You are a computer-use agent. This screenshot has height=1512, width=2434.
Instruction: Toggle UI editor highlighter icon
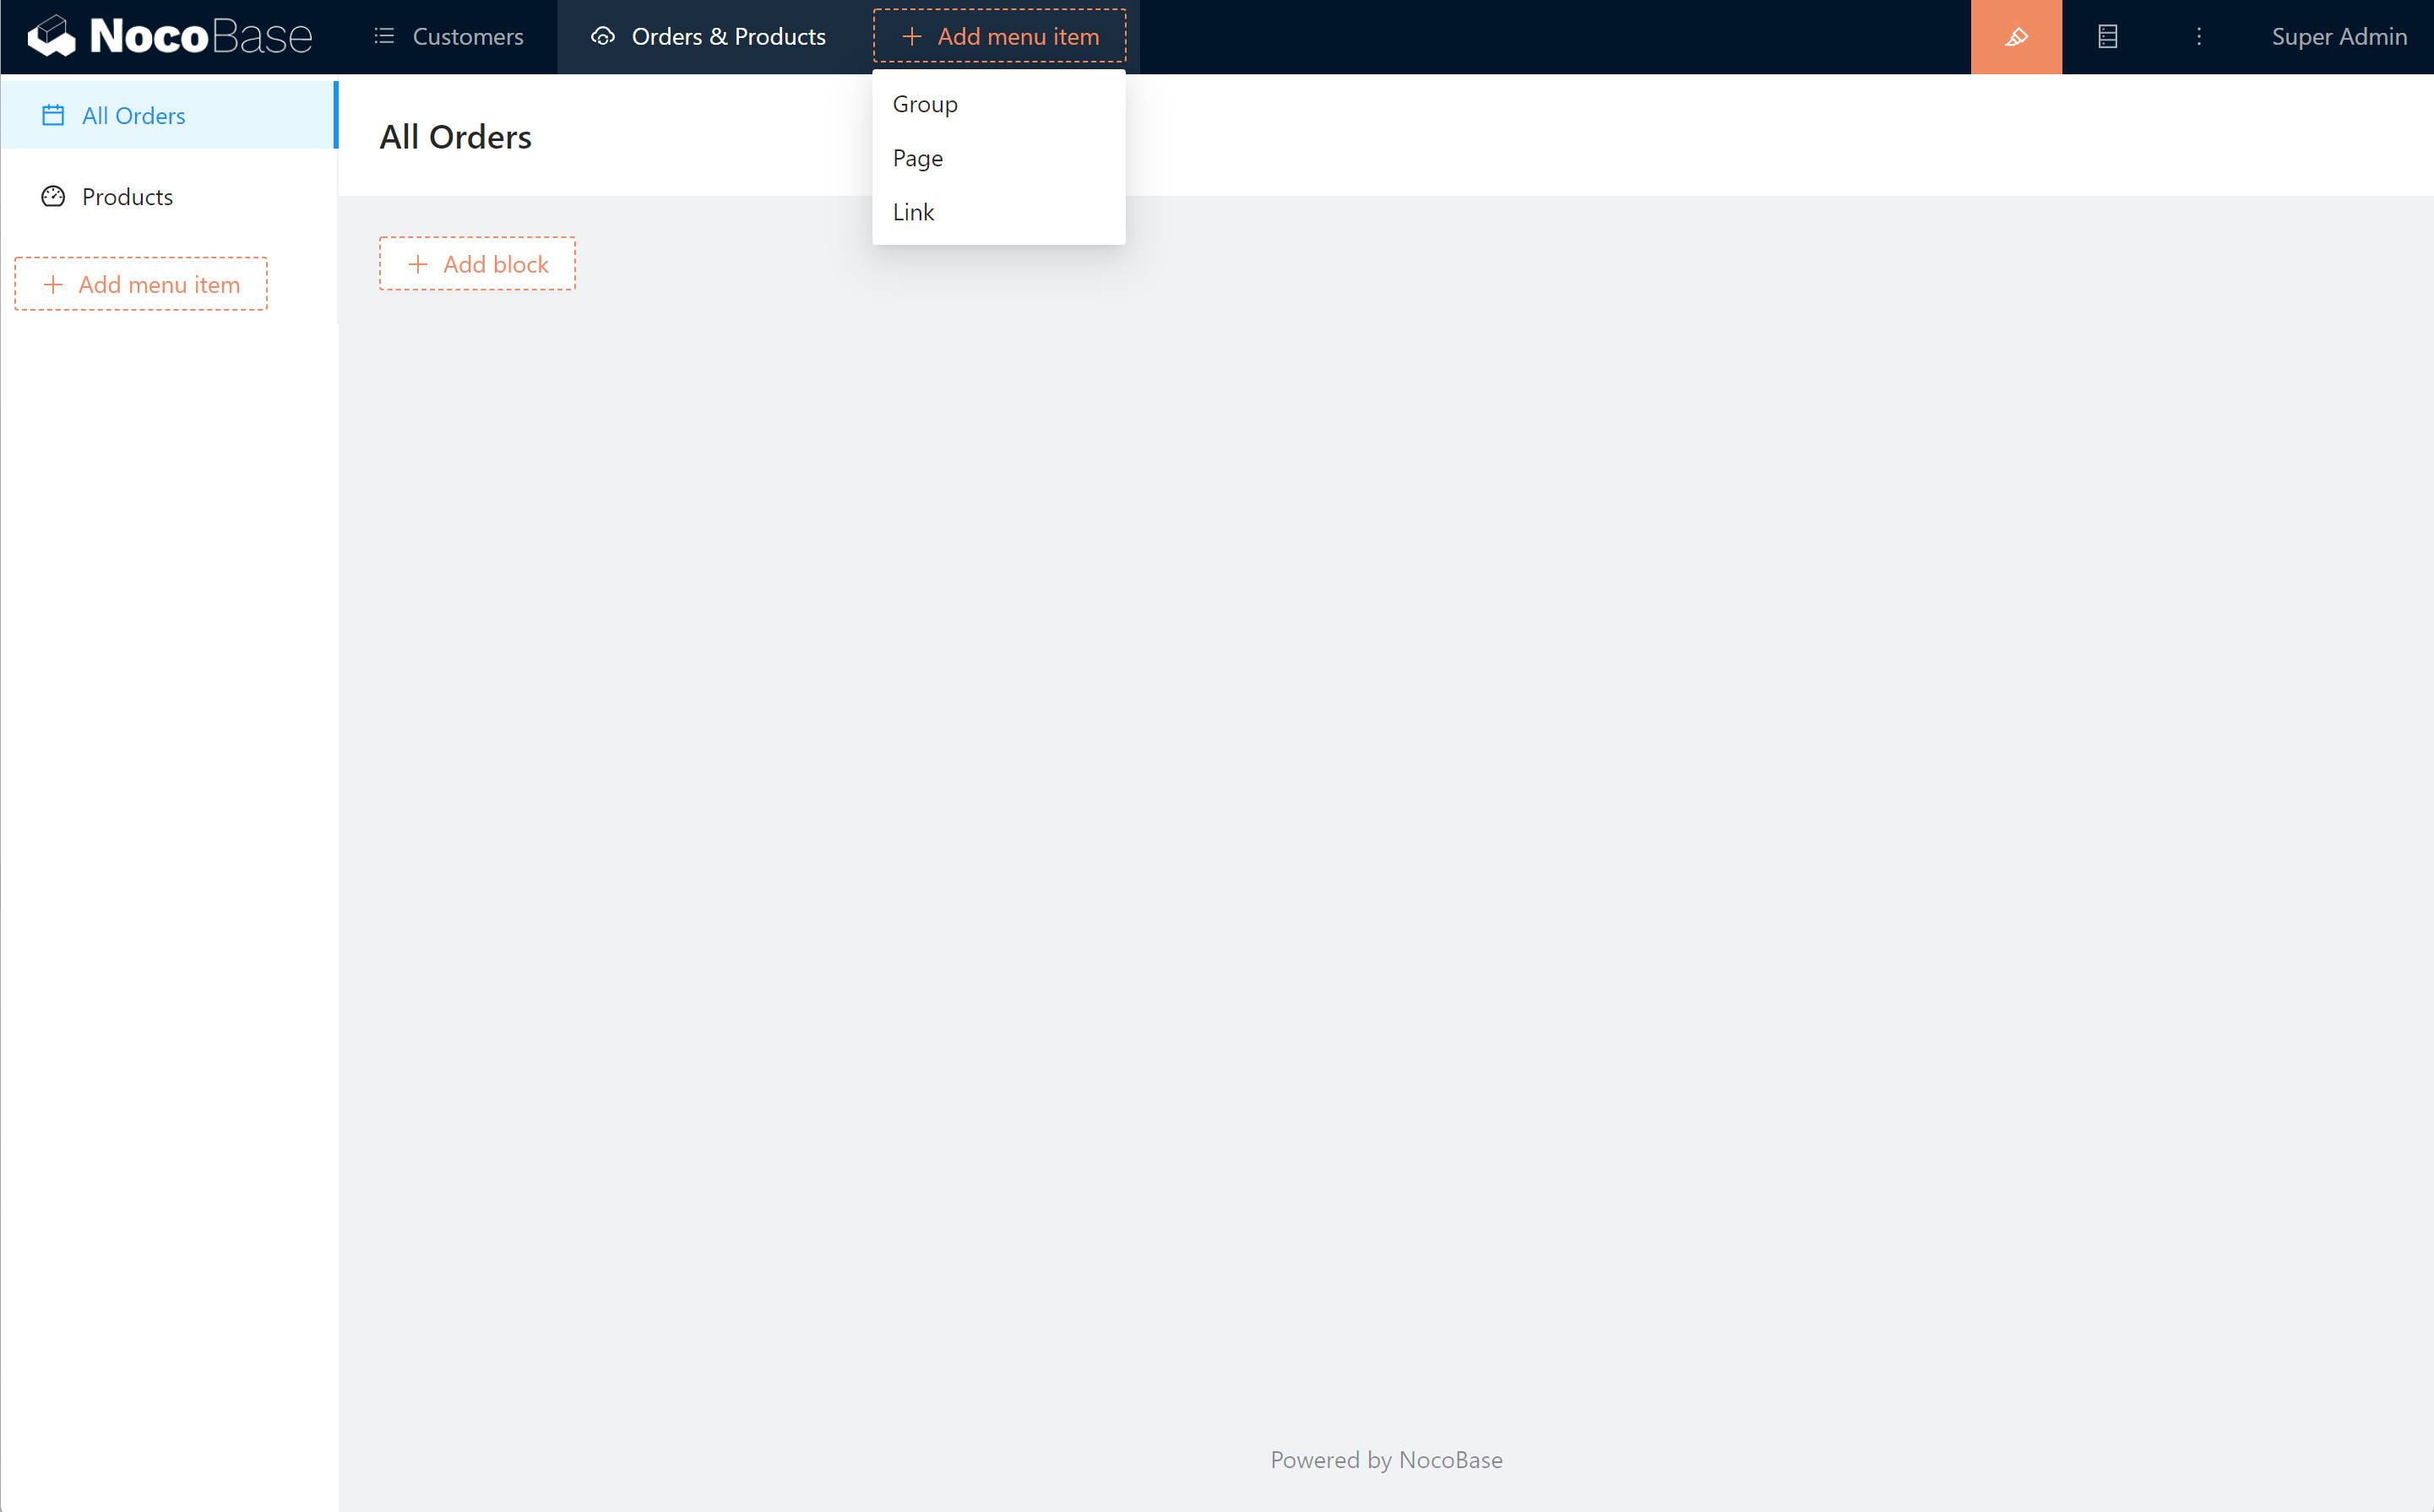click(2016, 37)
